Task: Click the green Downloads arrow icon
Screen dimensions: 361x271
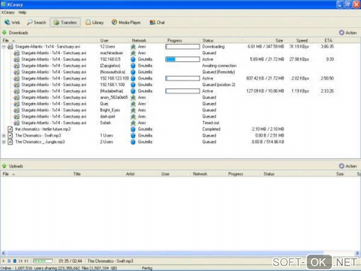Action: click(4, 33)
